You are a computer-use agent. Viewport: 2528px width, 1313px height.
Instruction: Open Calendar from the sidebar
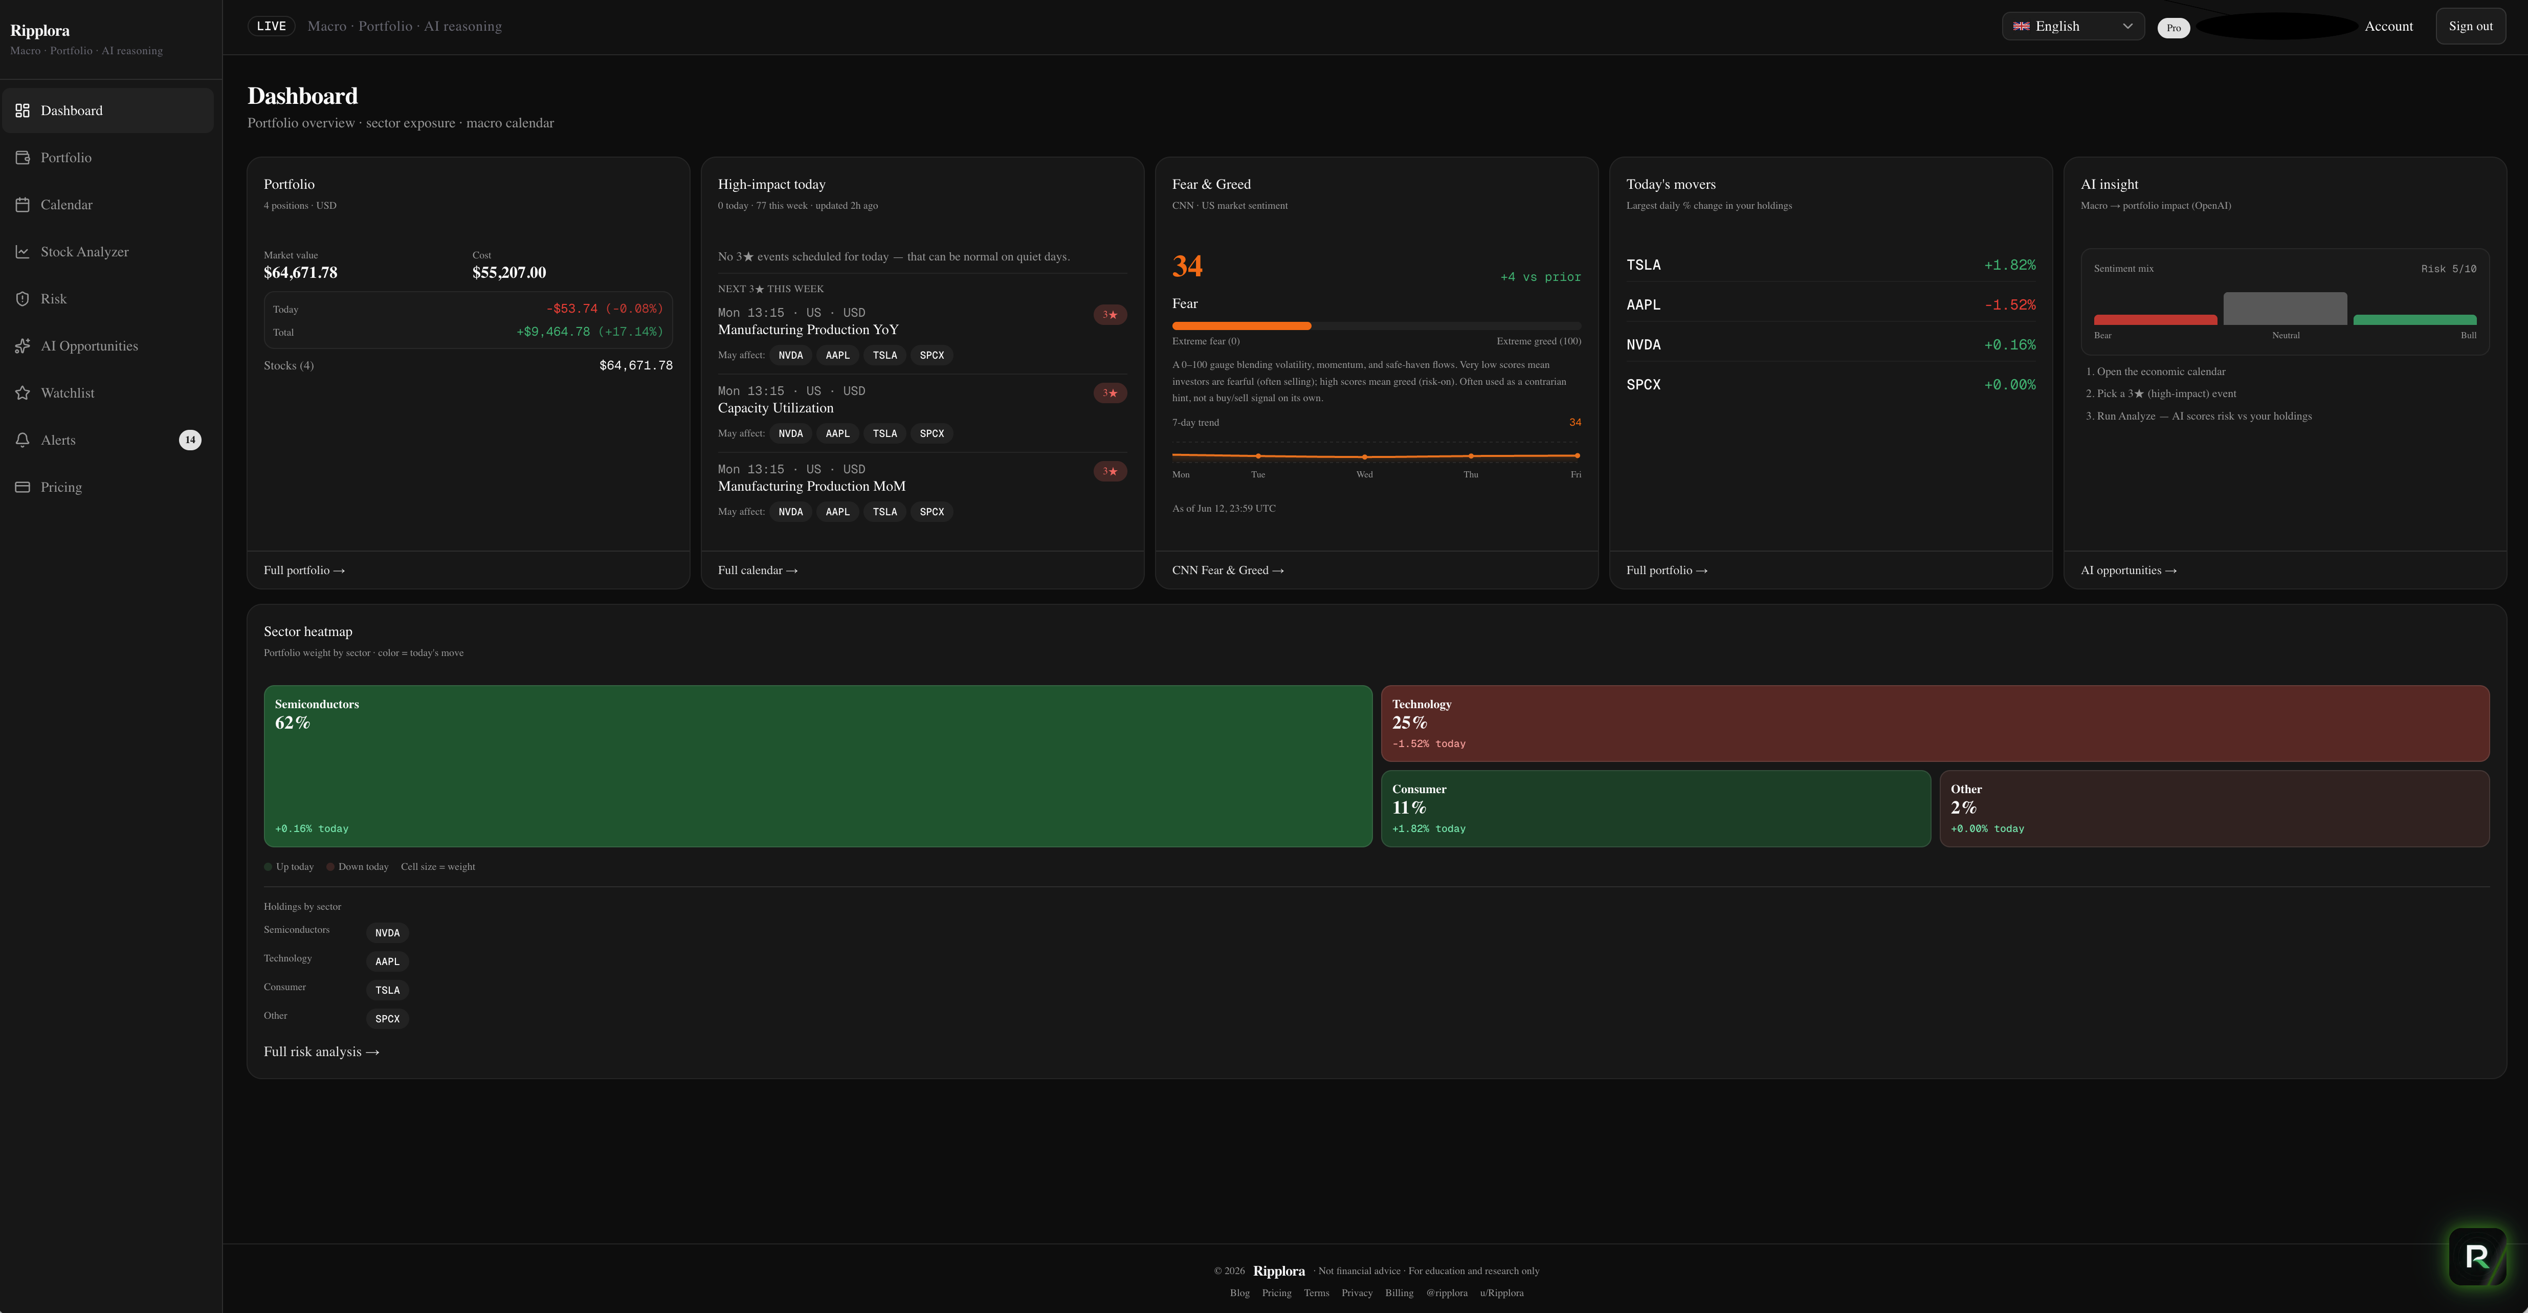pos(108,205)
